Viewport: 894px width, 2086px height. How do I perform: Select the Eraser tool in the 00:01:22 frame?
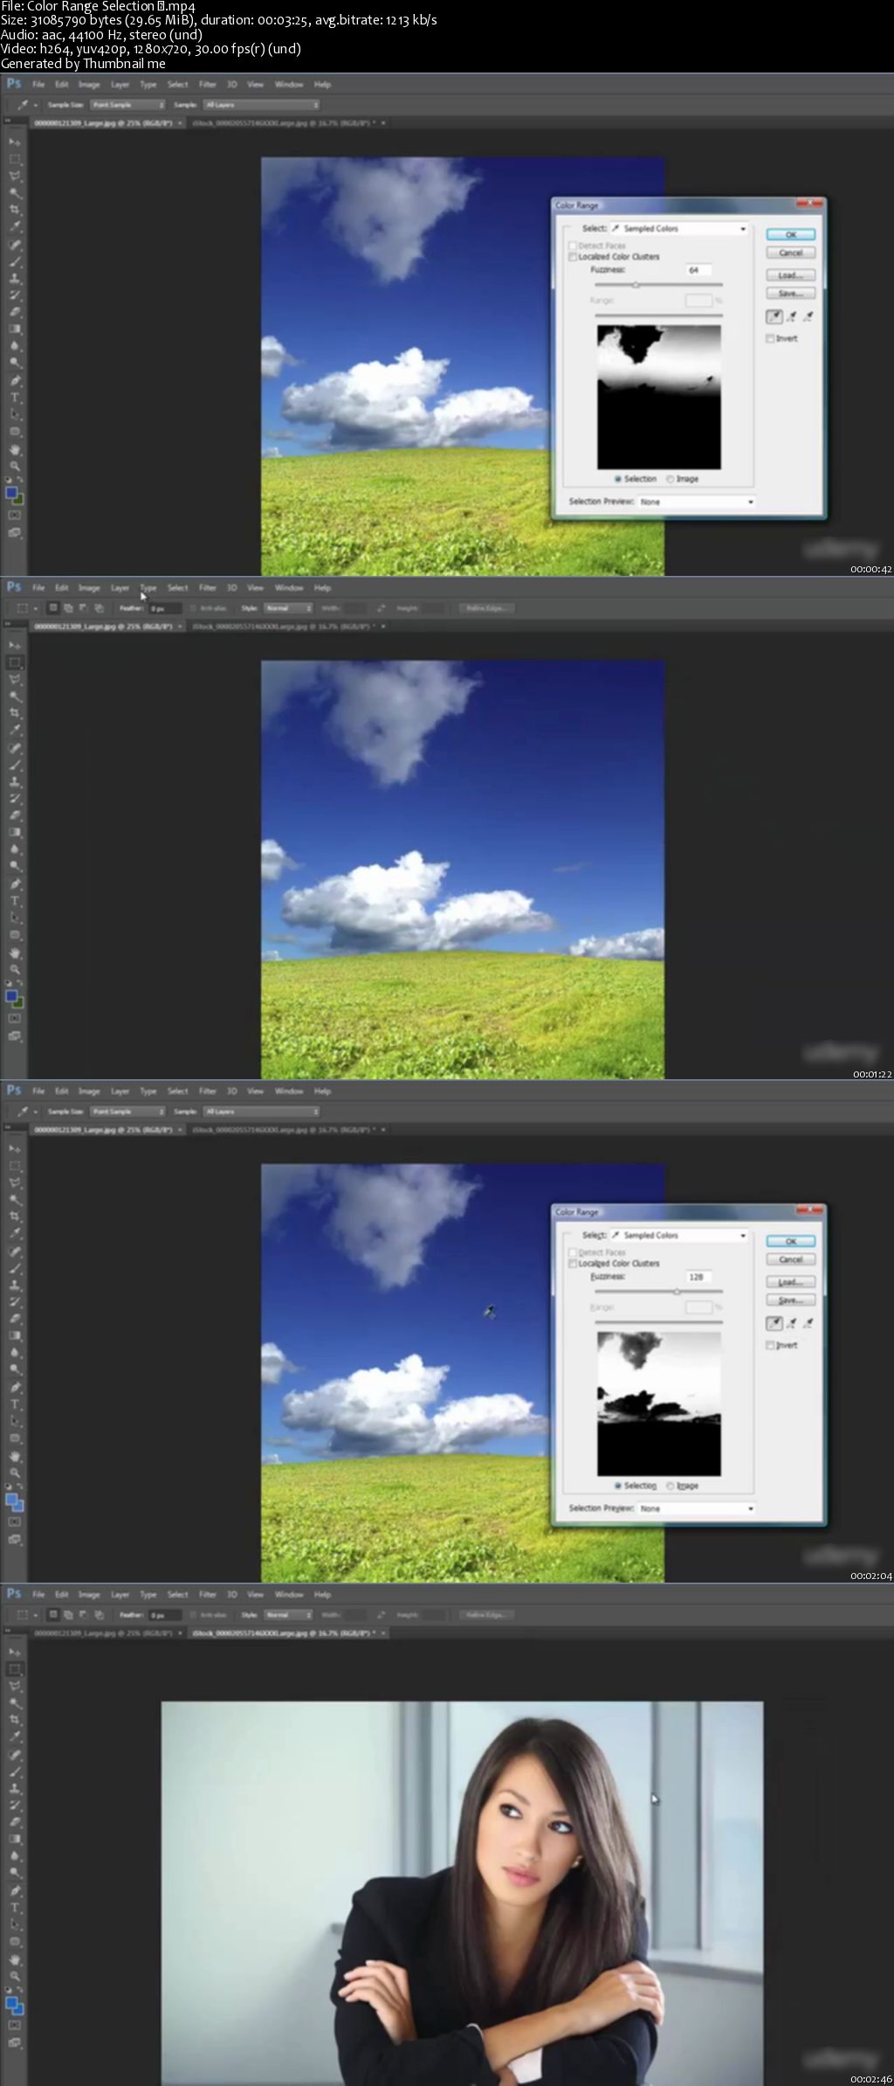pos(15,815)
